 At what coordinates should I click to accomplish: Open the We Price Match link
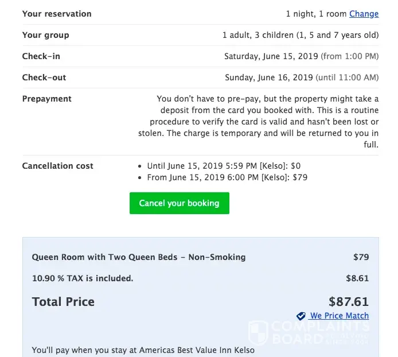click(x=340, y=316)
